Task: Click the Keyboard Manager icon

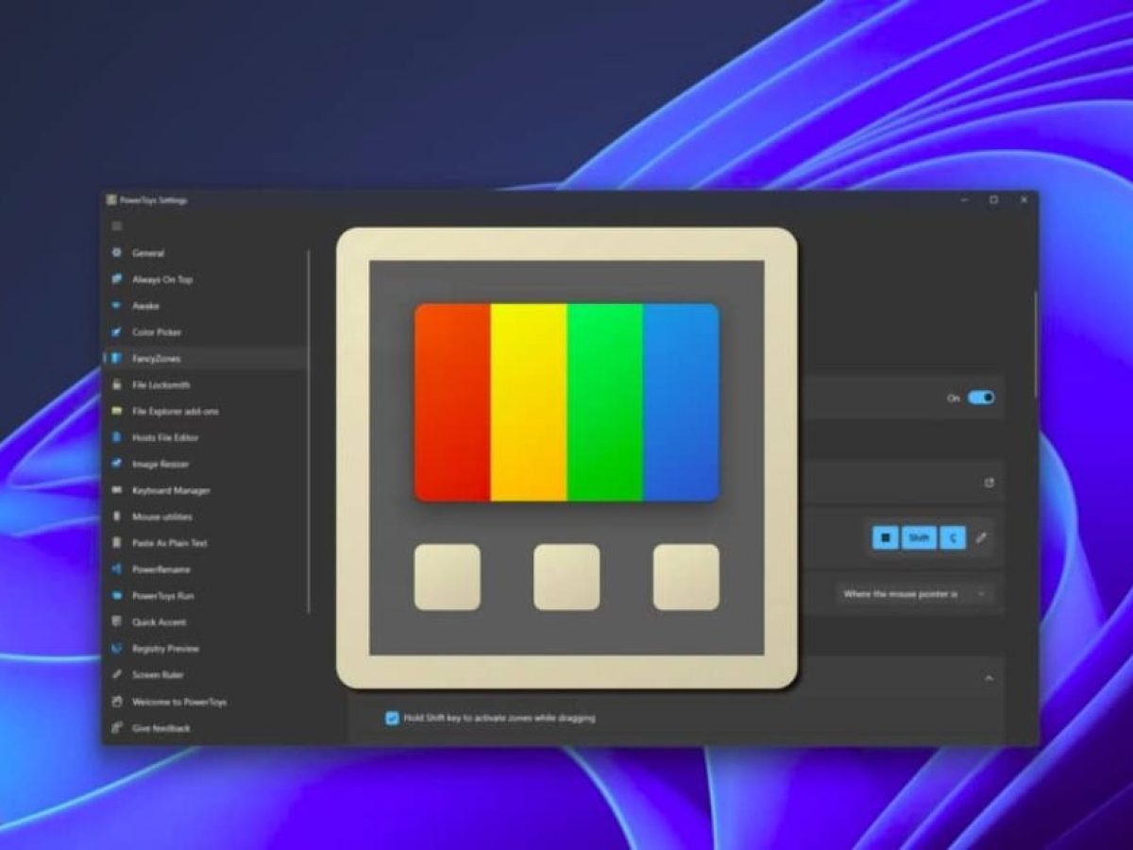Action: [x=117, y=490]
